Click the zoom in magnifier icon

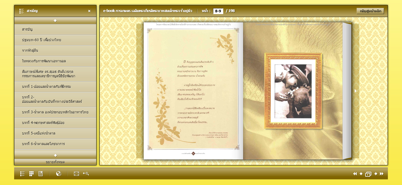[86, 174]
